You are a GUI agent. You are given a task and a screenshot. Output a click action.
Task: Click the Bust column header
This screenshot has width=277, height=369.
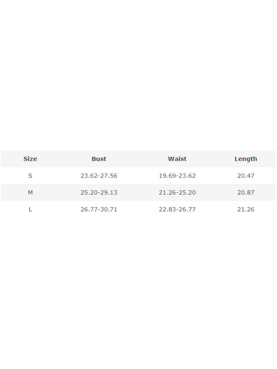99,159
